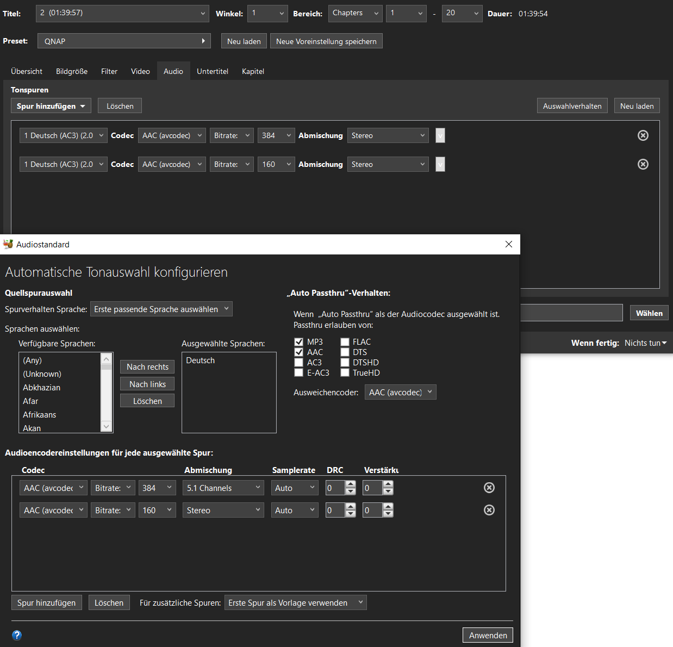Open Samplerate dropdown of the 384 row
Screen dimensions: 673x647
coord(295,488)
